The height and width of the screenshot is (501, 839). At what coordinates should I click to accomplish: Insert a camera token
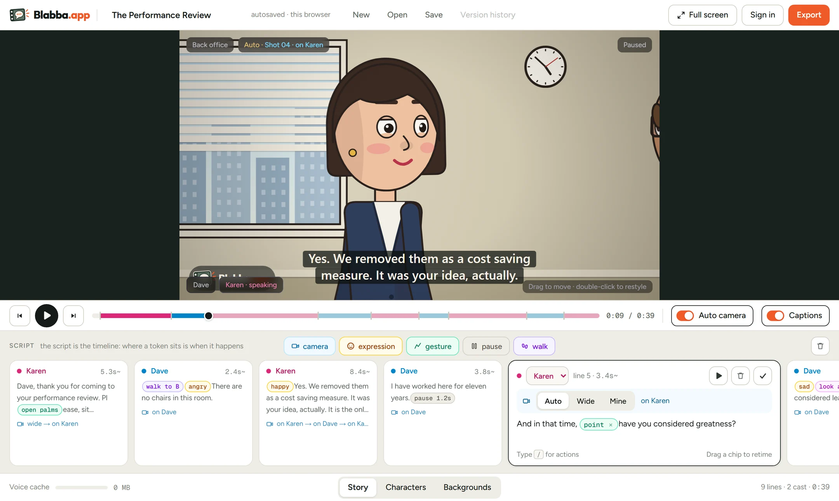310,346
